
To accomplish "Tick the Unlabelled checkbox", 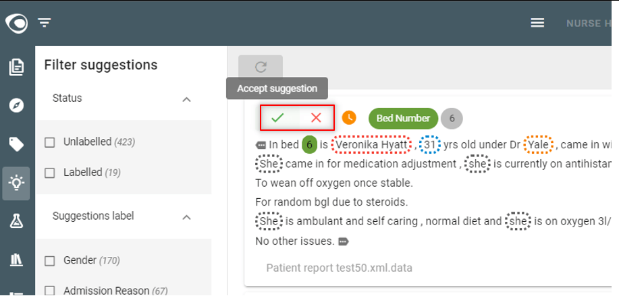I will [50, 142].
